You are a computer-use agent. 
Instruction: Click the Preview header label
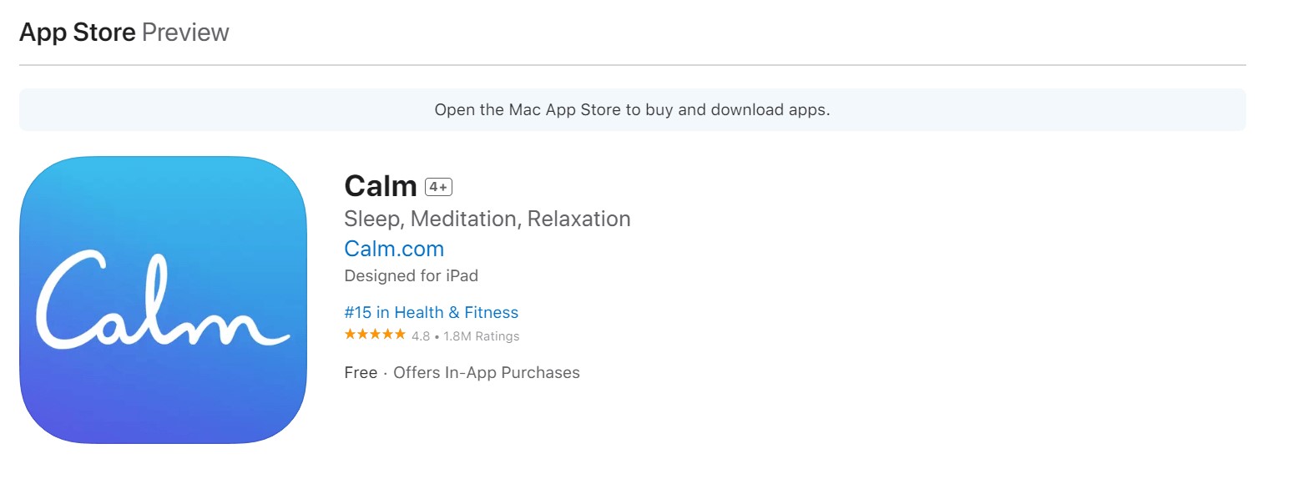185,33
